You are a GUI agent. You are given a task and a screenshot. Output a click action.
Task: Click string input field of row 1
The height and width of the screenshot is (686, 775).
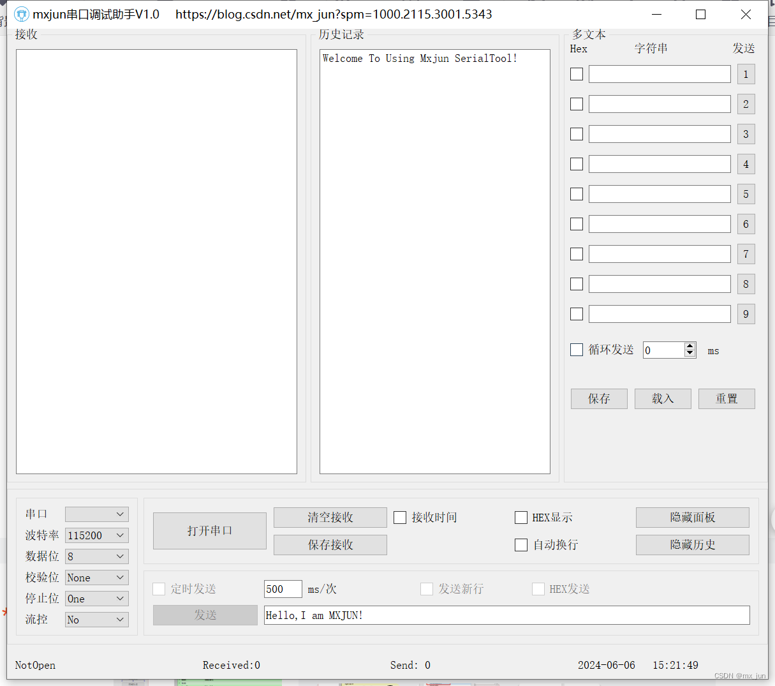(x=660, y=74)
